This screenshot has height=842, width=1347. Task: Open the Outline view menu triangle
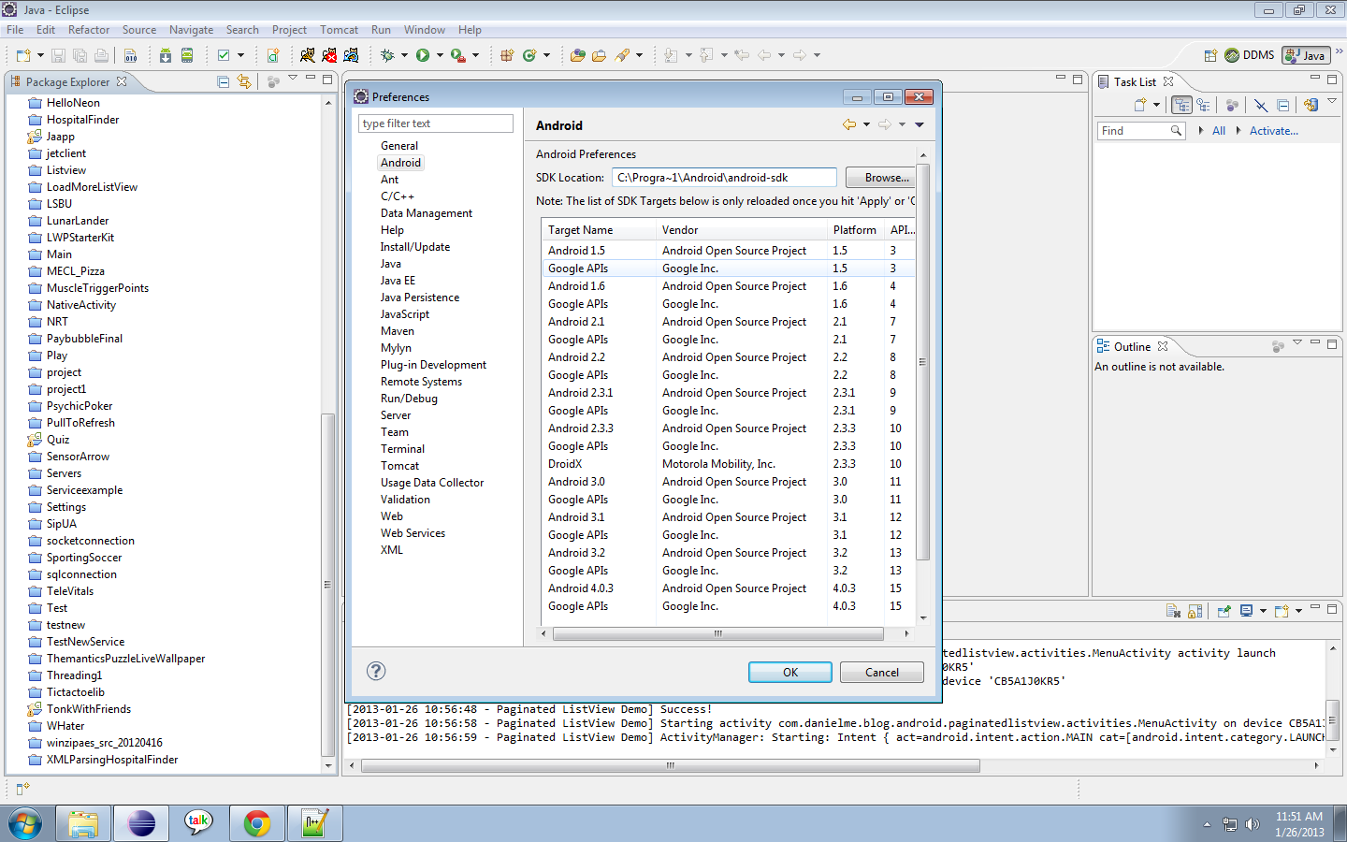point(1297,343)
